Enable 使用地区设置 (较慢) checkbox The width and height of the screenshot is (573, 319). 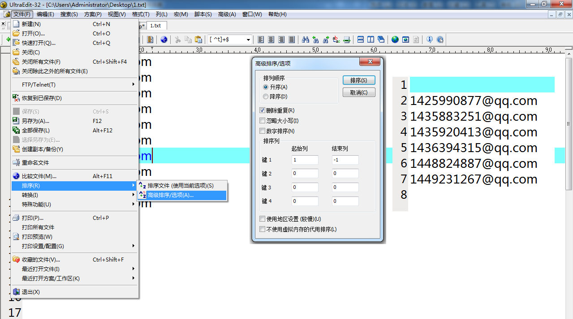263,219
